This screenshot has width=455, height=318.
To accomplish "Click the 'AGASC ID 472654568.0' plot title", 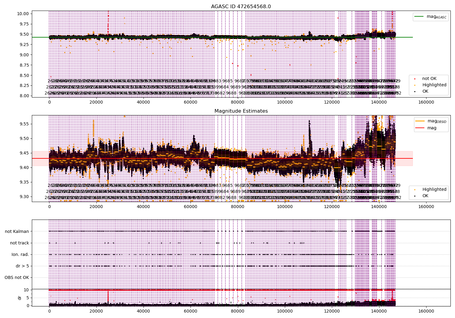I will tap(241, 7).
